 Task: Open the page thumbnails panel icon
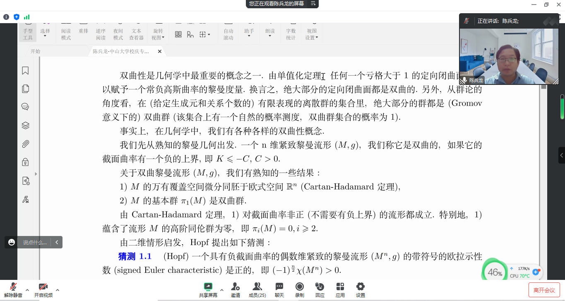25,89
